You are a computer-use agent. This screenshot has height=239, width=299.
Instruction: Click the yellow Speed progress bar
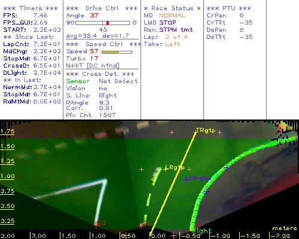coord(110,52)
